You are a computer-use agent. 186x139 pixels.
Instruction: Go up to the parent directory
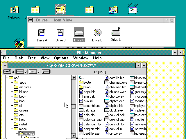(x=81, y=78)
